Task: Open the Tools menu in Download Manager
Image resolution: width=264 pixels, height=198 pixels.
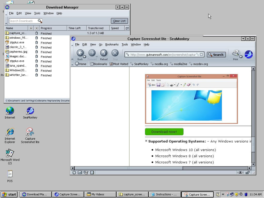Action: [37, 13]
